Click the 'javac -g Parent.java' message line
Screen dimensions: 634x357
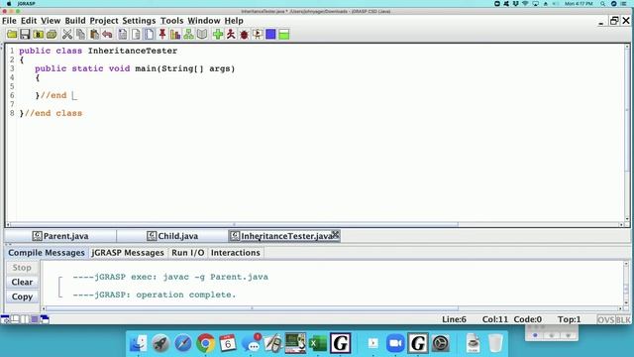click(x=170, y=277)
